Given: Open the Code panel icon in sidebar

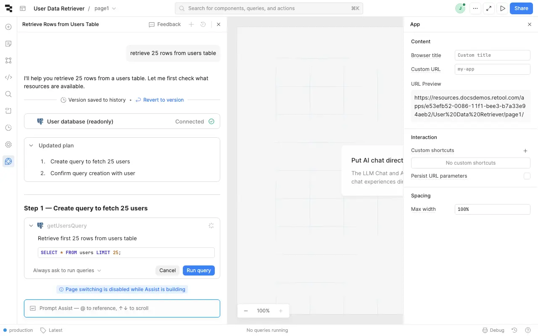Looking at the screenshot, I should pyautogui.click(x=8, y=77).
